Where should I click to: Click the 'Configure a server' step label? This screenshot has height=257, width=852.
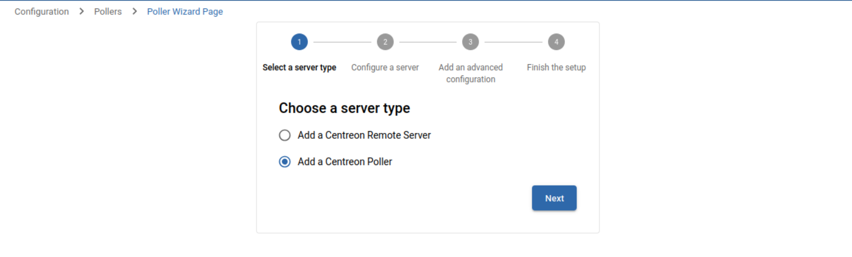385,67
